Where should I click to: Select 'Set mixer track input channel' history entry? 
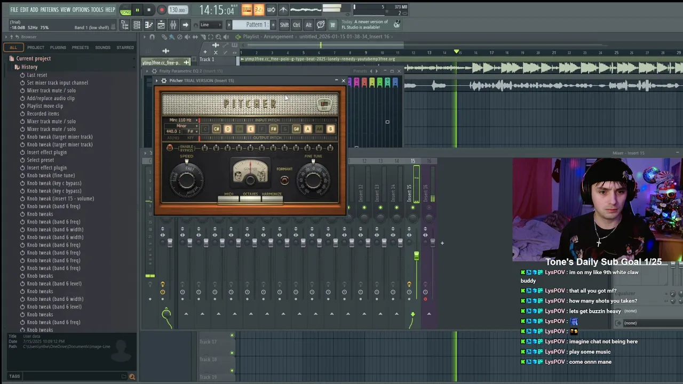click(x=58, y=83)
